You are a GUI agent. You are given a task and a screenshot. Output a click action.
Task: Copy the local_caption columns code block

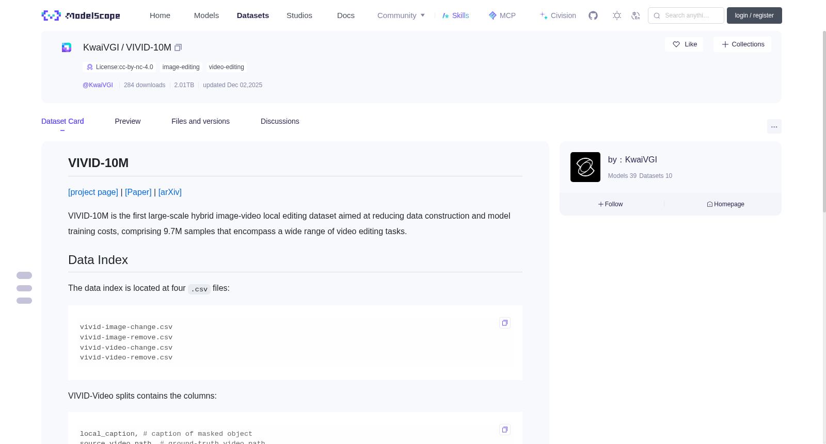point(505,430)
